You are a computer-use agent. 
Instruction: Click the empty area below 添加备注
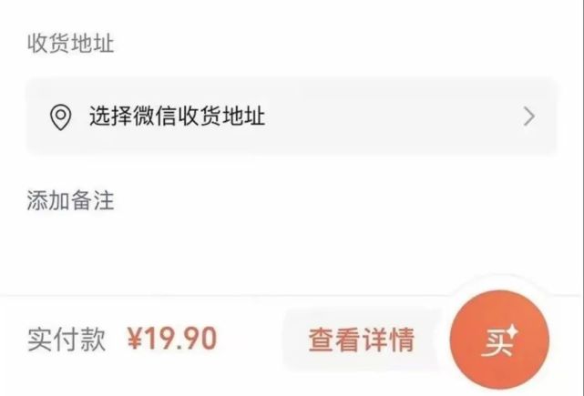(x=292, y=253)
